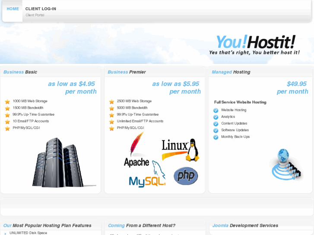The width and height of the screenshot is (314, 235).
Task: Click checkmark icon beside Content Updates
Action: tap(216, 124)
